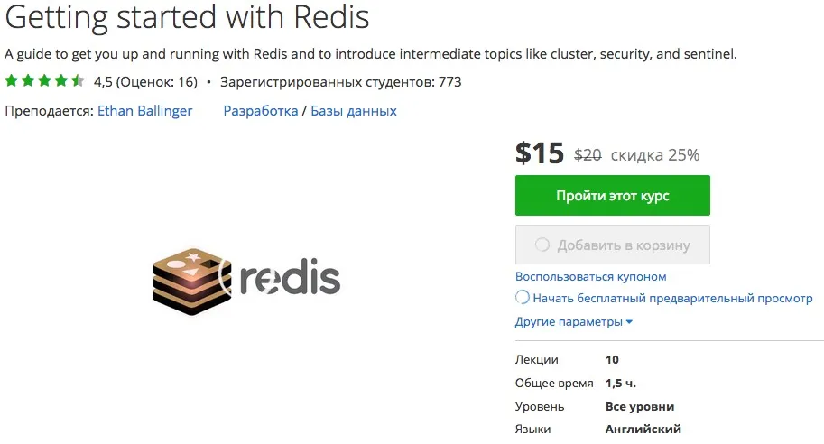The height and width of the screenshot is (444, 824).
Task: Click the "redis" wordmark in the course image
Action: coord(291,281)
